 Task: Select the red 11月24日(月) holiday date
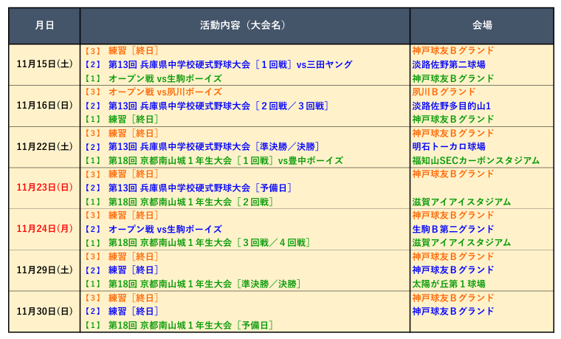[x=44, y=229]
